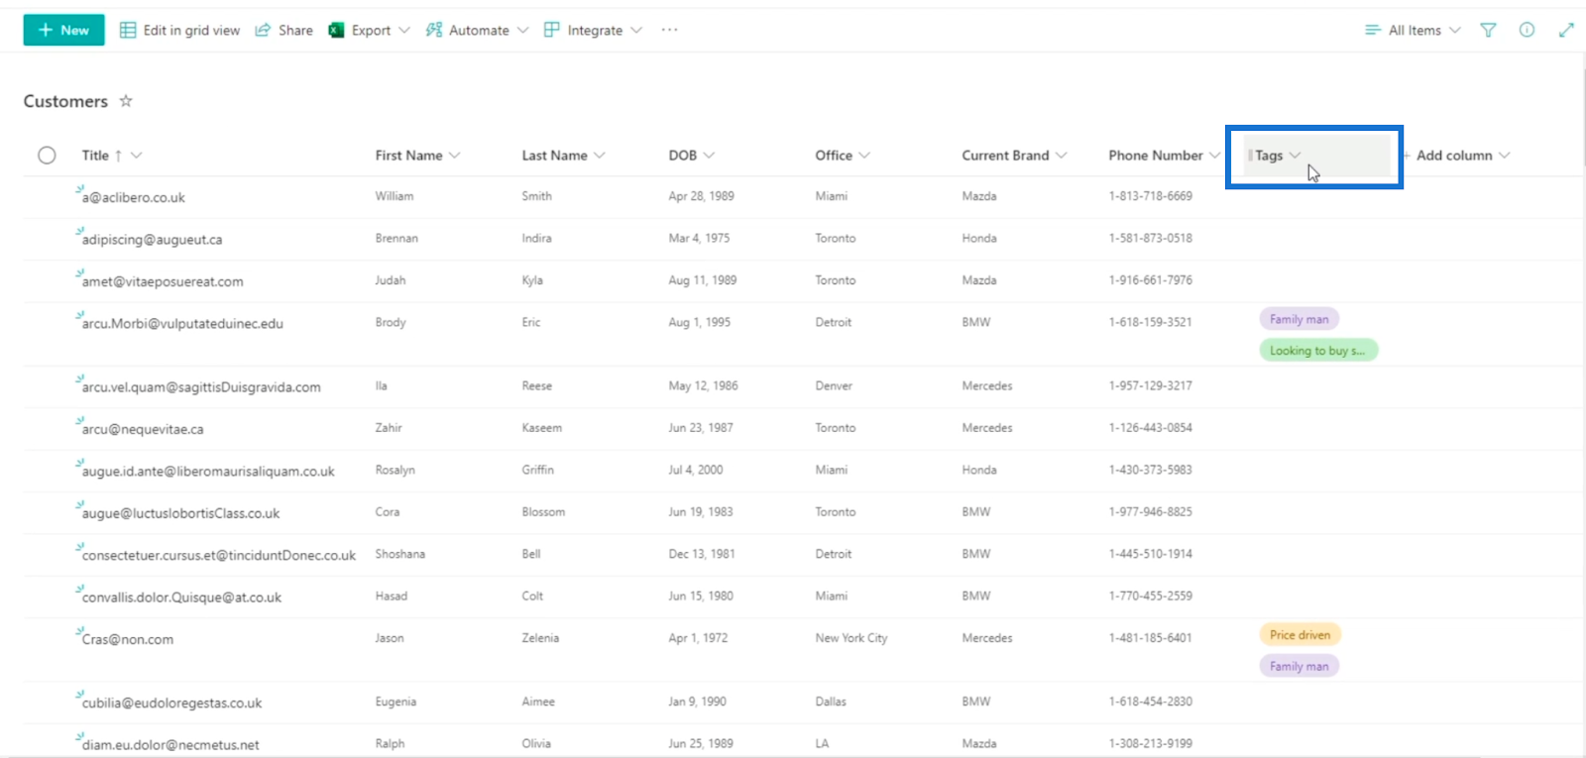
Task: Open the more commands ellipsis menu
Action: pos(670,30)
